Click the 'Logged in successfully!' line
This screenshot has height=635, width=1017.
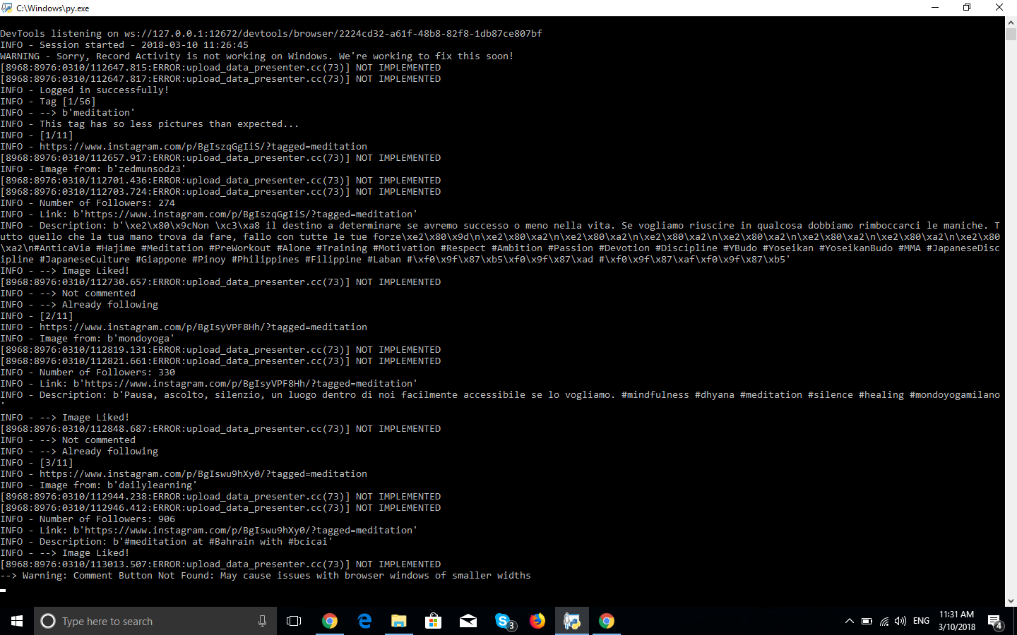(85, 90)
